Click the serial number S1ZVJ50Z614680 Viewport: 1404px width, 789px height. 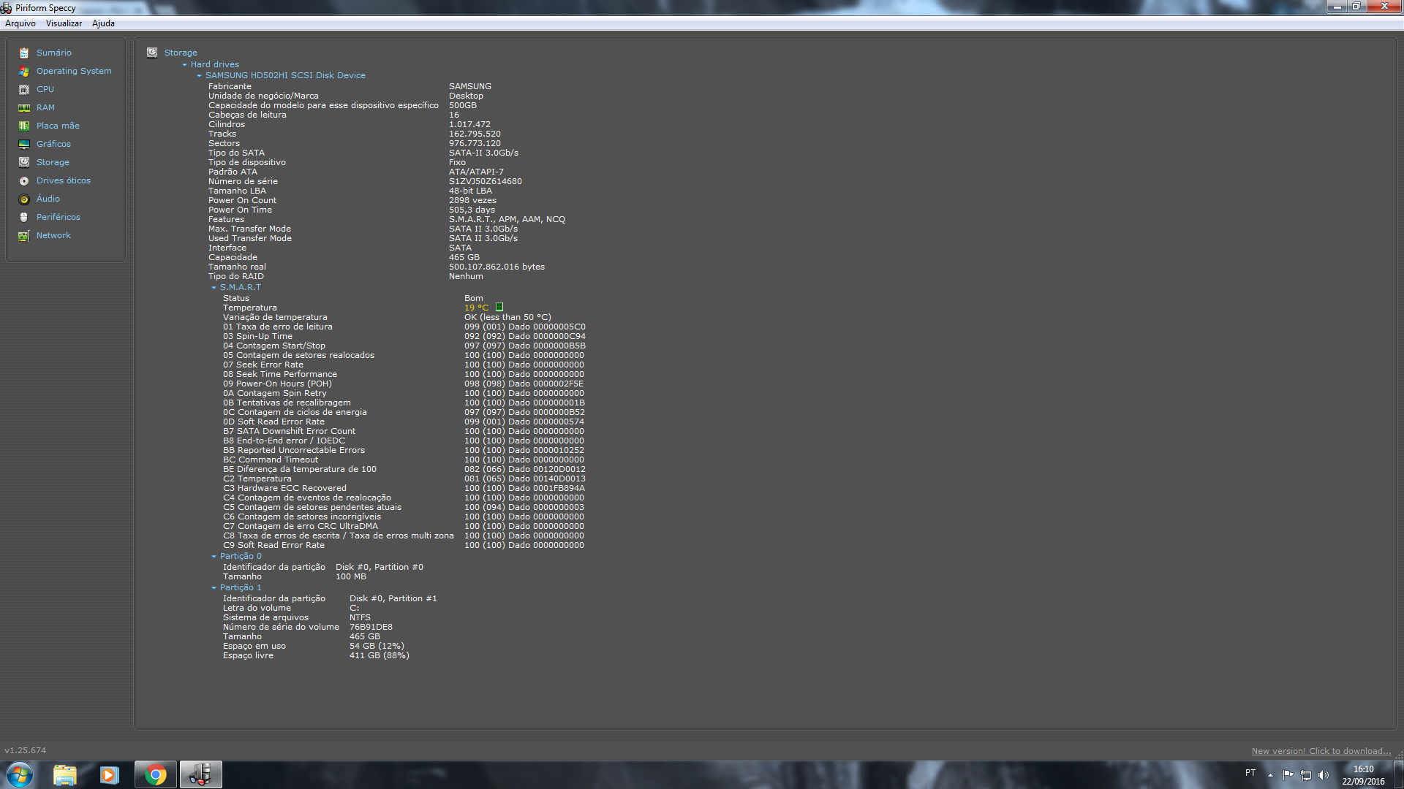click(486, 181)
